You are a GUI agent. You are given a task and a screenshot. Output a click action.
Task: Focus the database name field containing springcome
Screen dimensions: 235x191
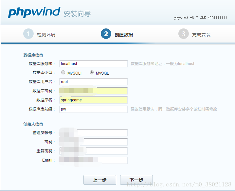pyautogui.click(x=94, y=100)
